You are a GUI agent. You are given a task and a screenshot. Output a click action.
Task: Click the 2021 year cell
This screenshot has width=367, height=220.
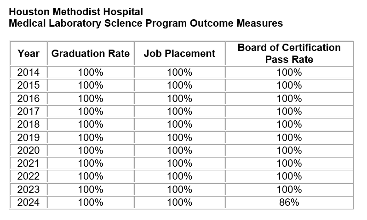pyautogui.click(x=29, y=163)
